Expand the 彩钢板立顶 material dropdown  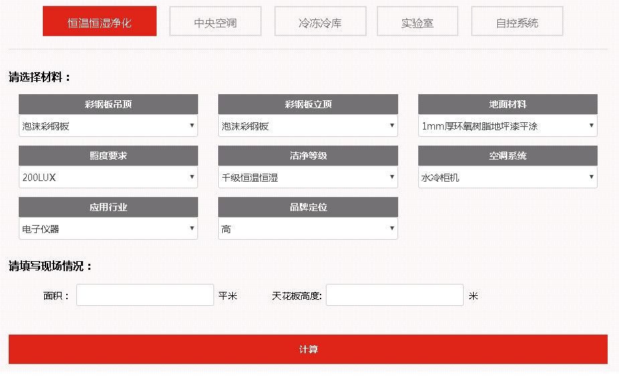pyautogui.click(x=308, y=126)
